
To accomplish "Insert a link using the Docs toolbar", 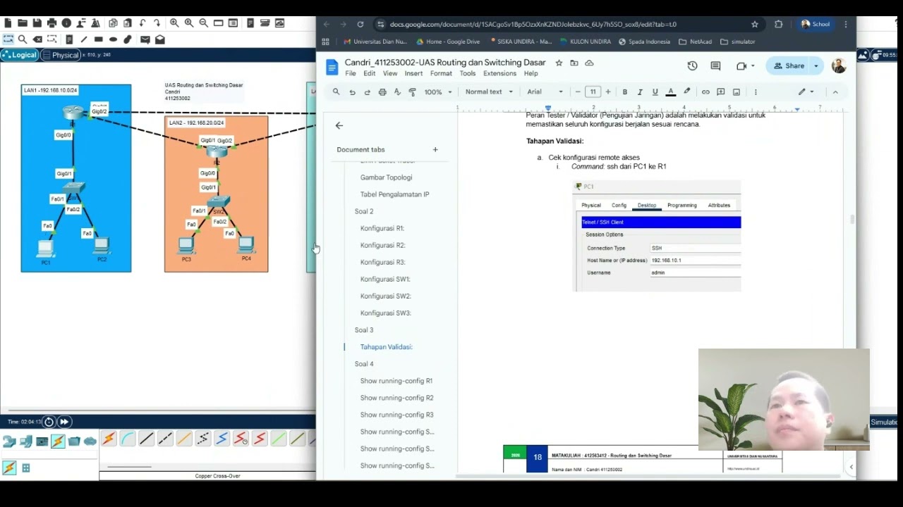I will (x=705, y=92).
